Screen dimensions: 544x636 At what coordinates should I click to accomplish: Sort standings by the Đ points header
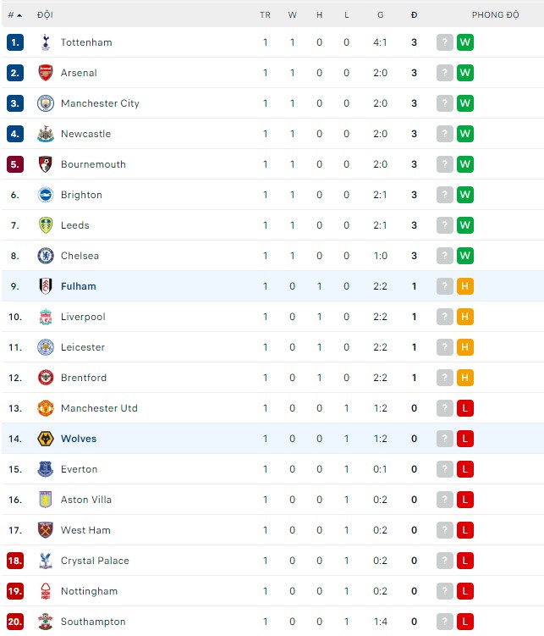414,15
